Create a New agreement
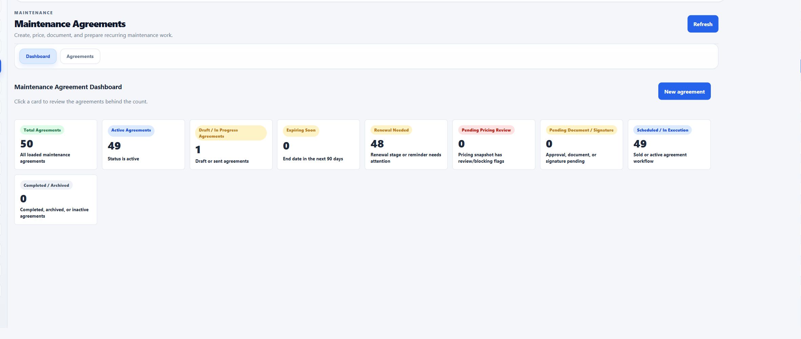The height and width of the screenshot is (339, 801). click(x=684, y=91)
